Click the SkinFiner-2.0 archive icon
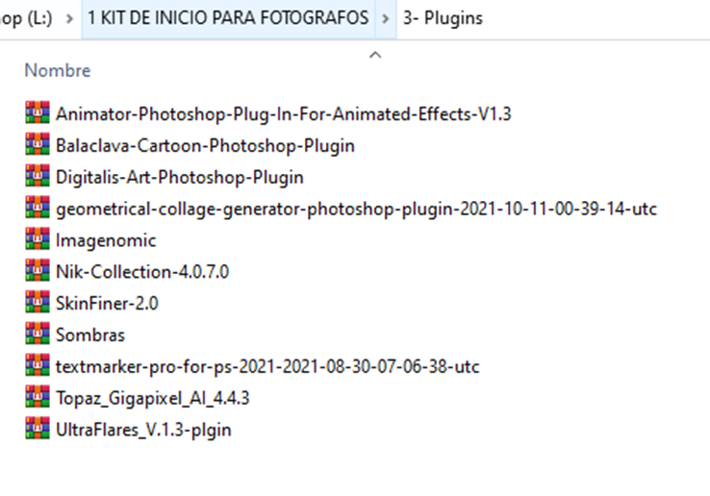Screen dimensions: 710x496 point(38,302)
